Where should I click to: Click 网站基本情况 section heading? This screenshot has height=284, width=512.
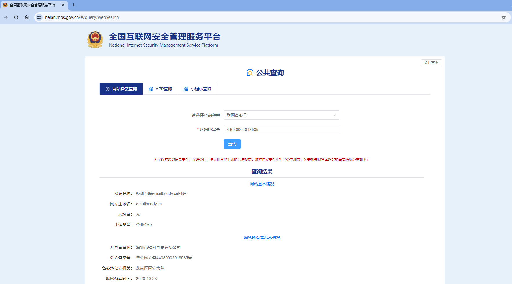pyautogui.click(x=262, y=184)
